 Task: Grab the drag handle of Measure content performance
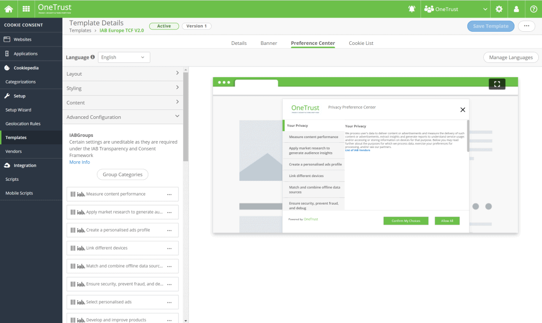tap(73, 195)
